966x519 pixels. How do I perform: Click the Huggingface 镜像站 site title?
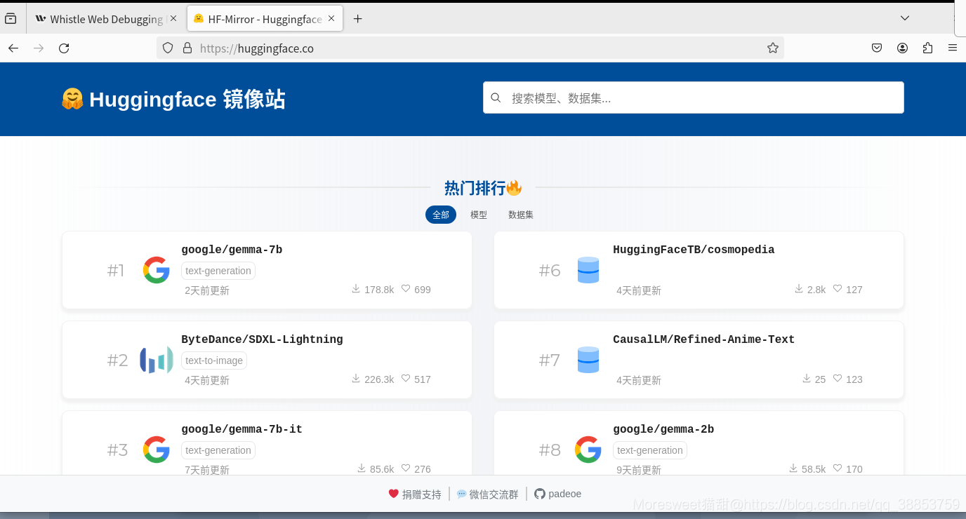pos(187,99)
